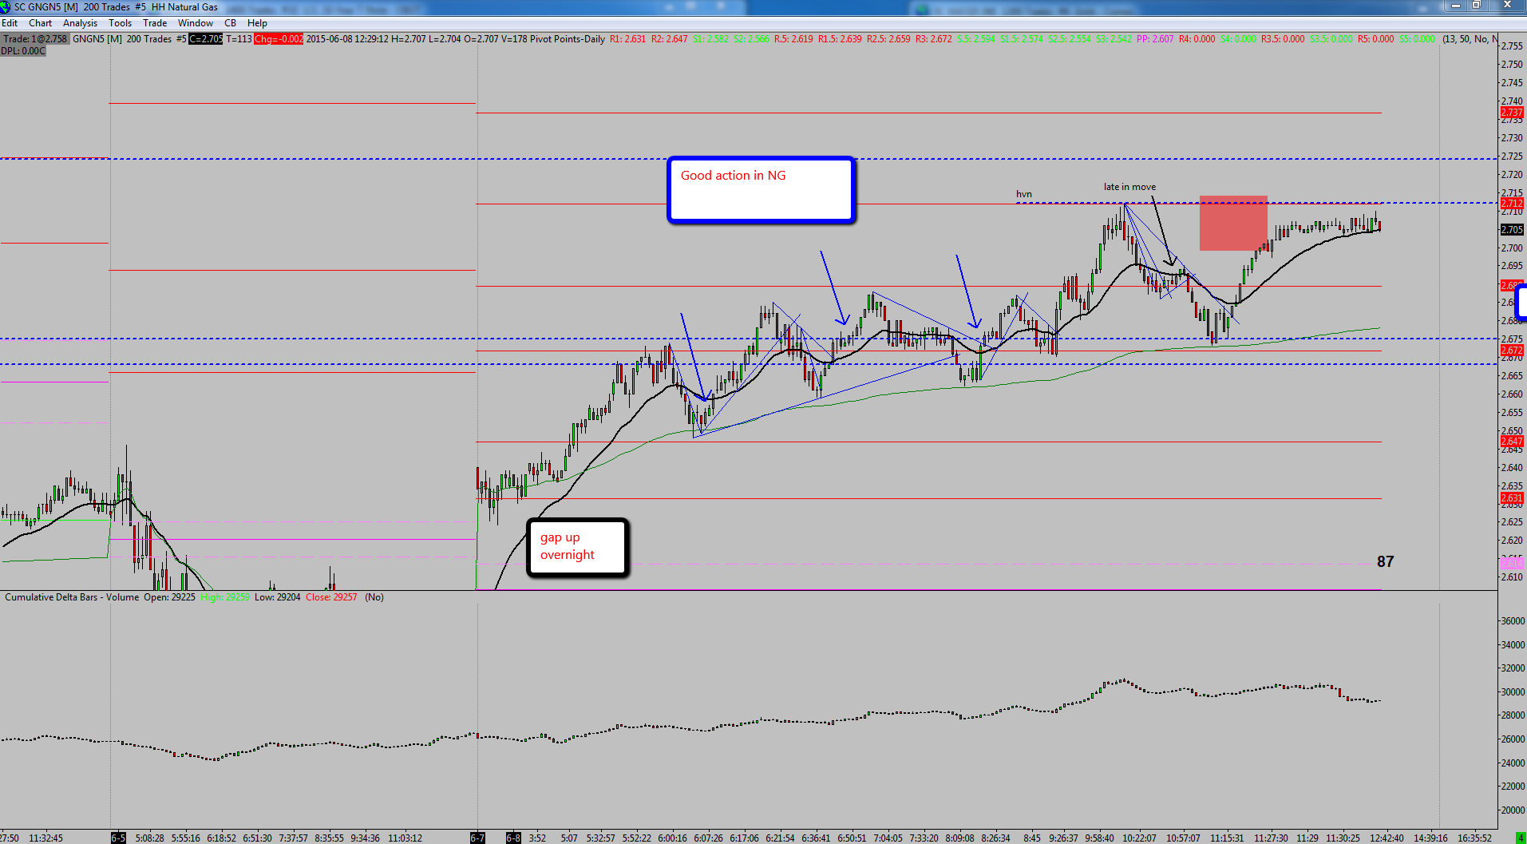
Task: Click the 'late in move' chart label
Action: [x=1129, y=187]
